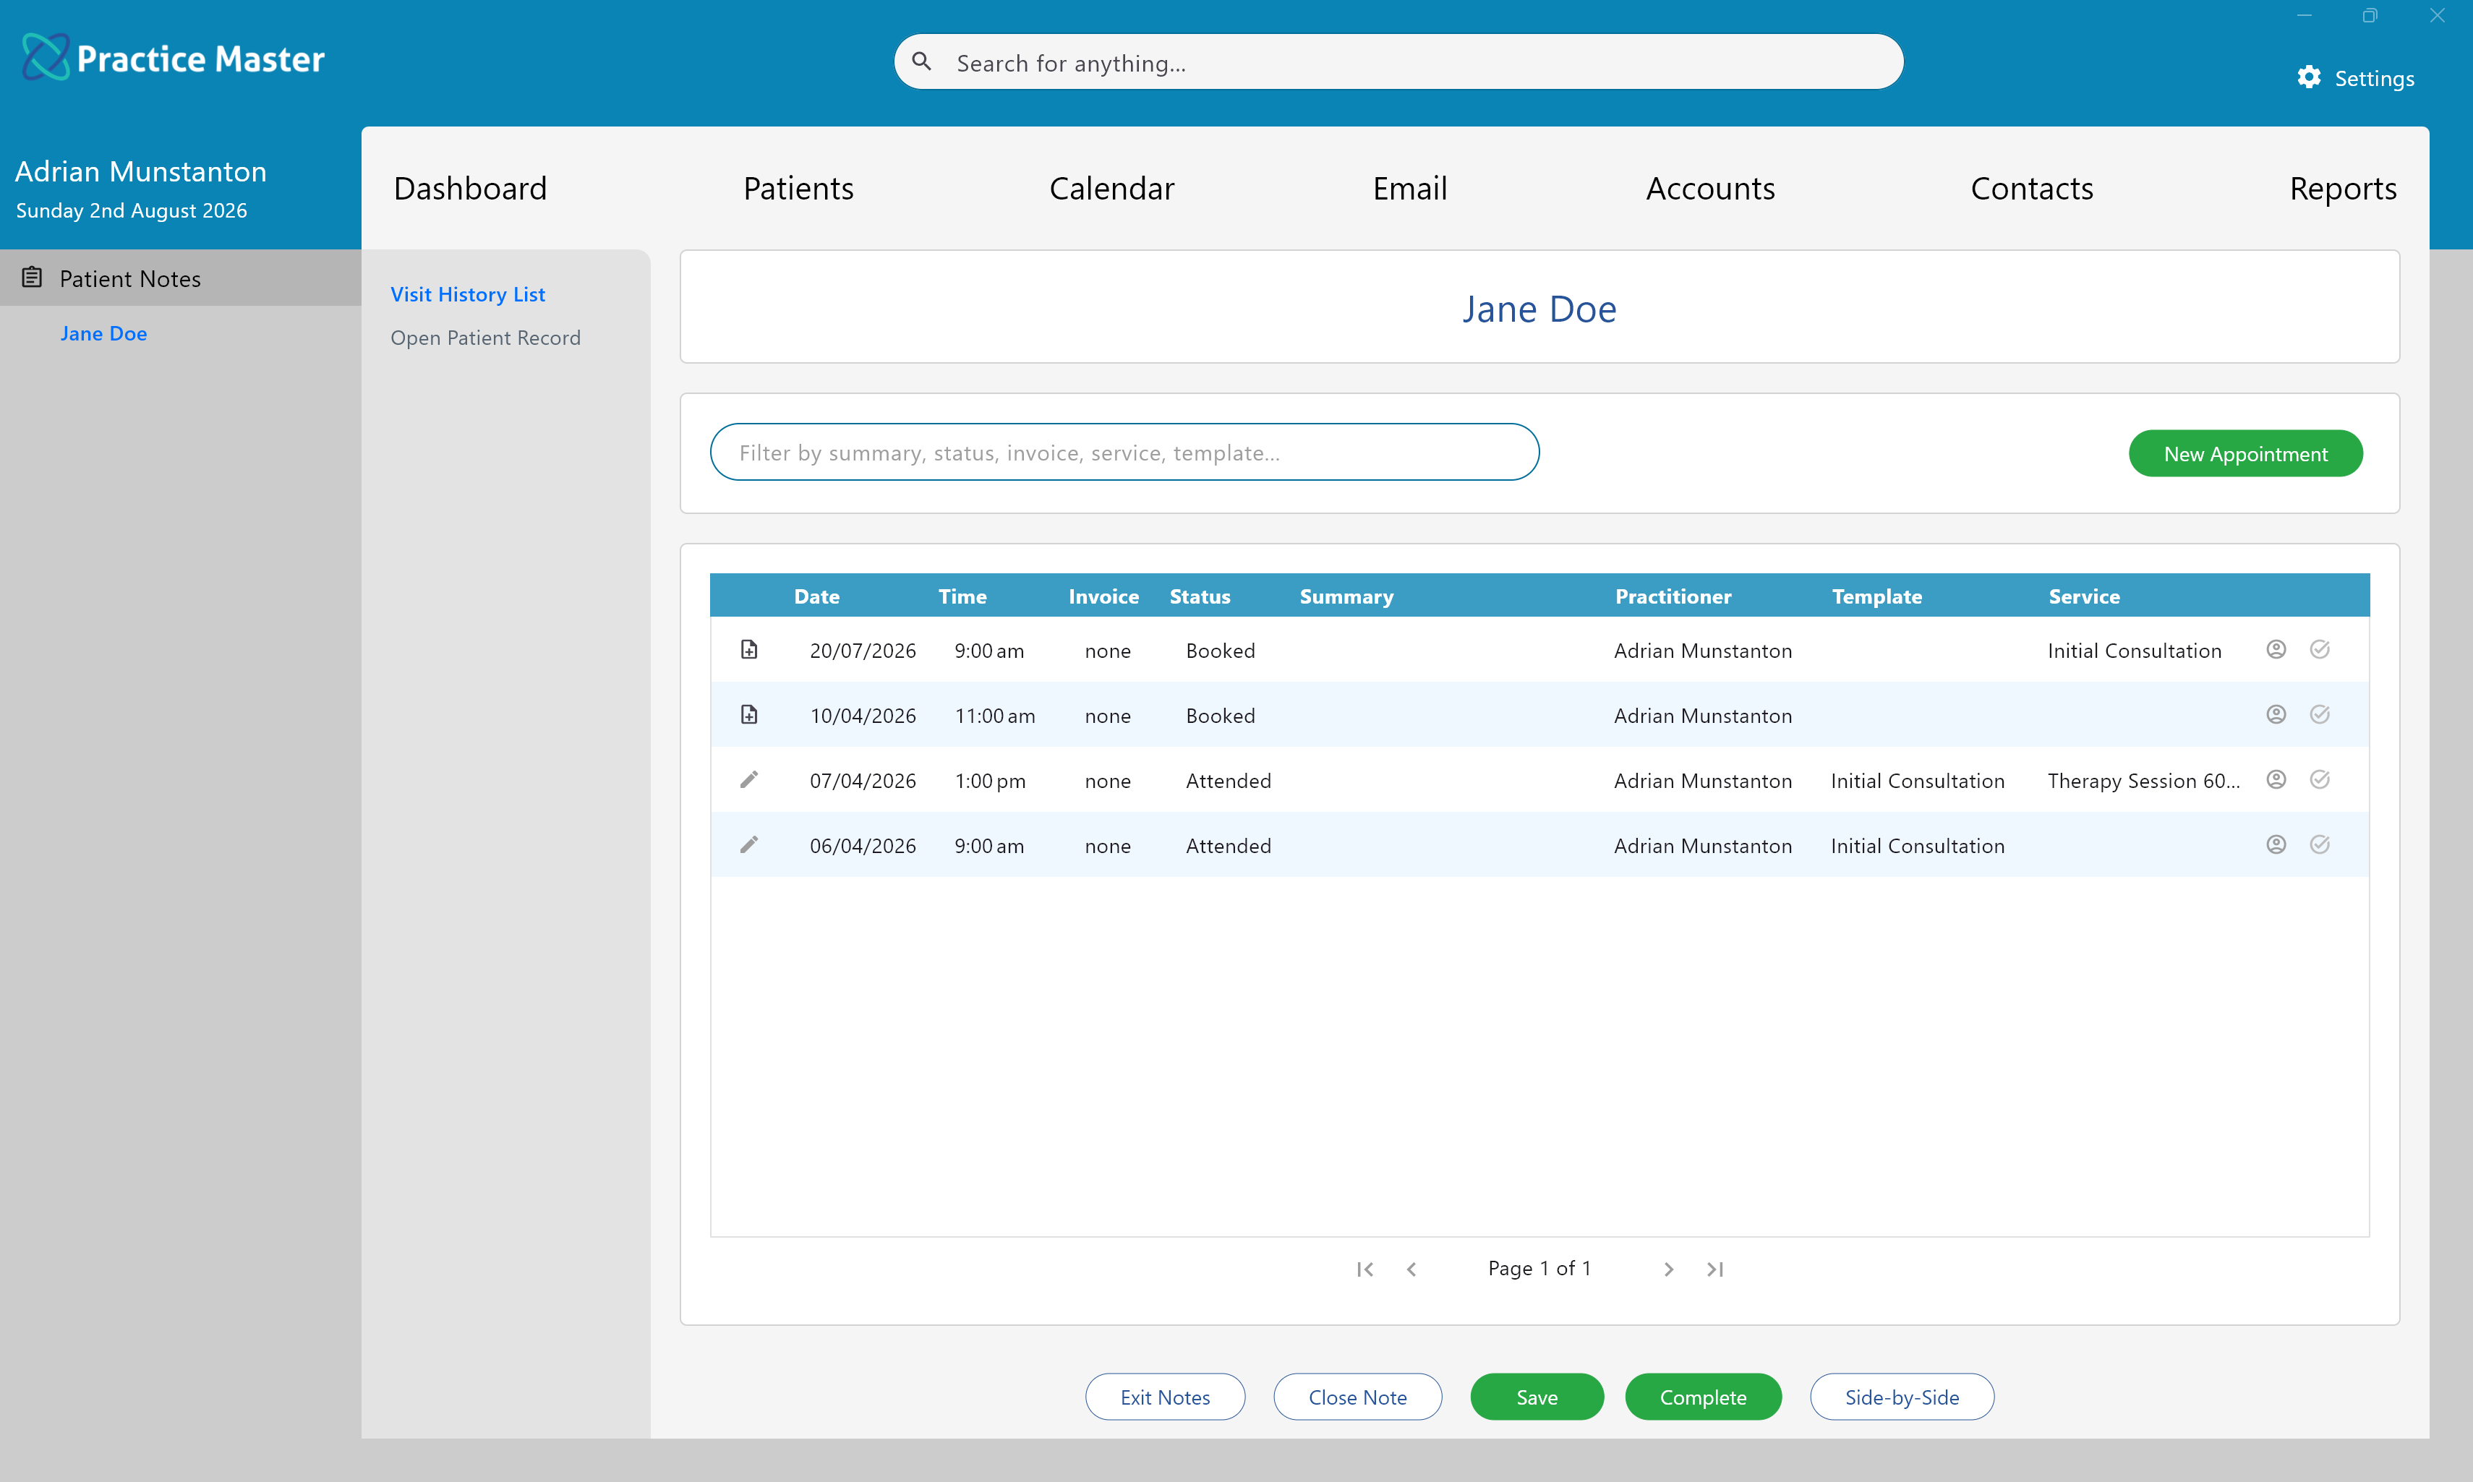
Task: Click checkmark circle icon on 07/04/2026 row
Action: coord(2320,779)
